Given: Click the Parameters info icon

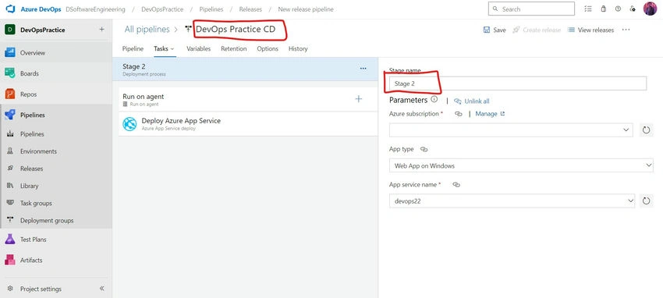Looking at the screenshot, I should point(434,100).
